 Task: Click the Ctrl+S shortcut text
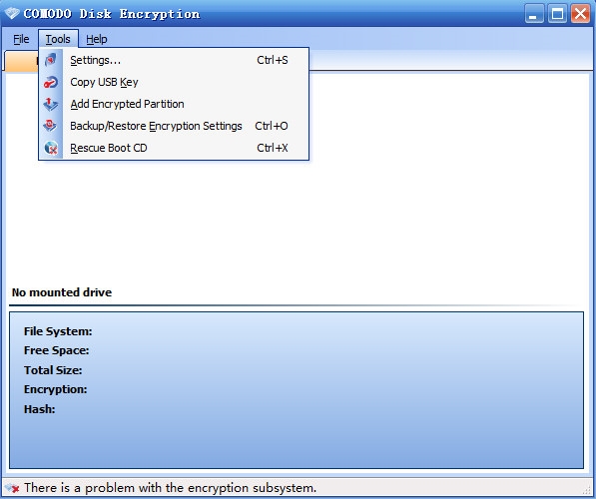point(273,60)
